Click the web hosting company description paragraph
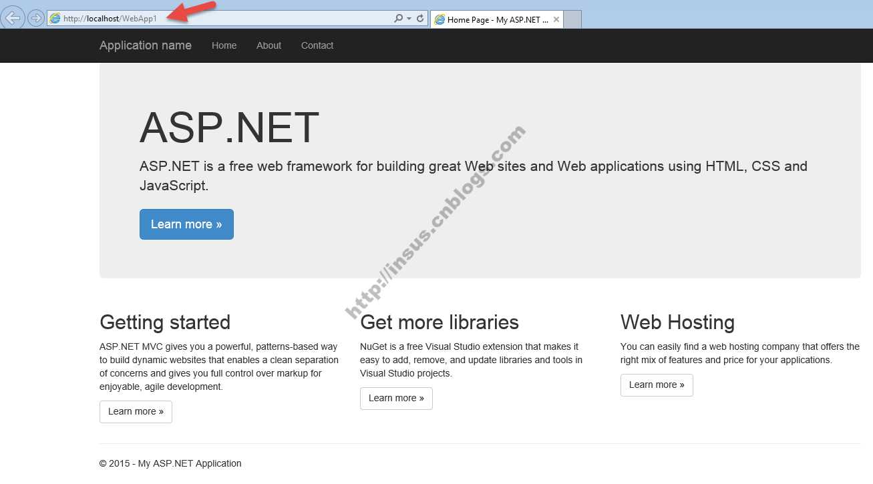 740,353
